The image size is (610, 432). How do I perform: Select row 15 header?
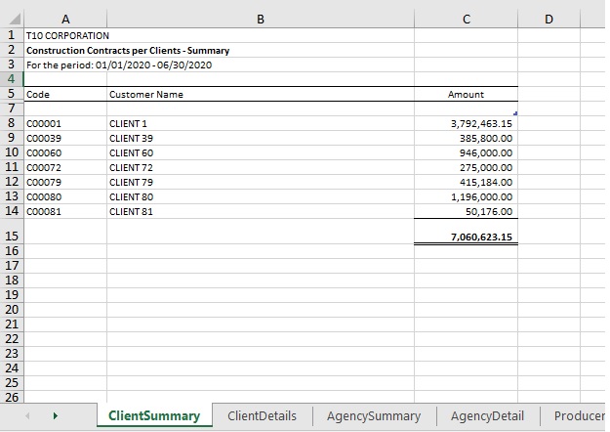coord(12,236)
